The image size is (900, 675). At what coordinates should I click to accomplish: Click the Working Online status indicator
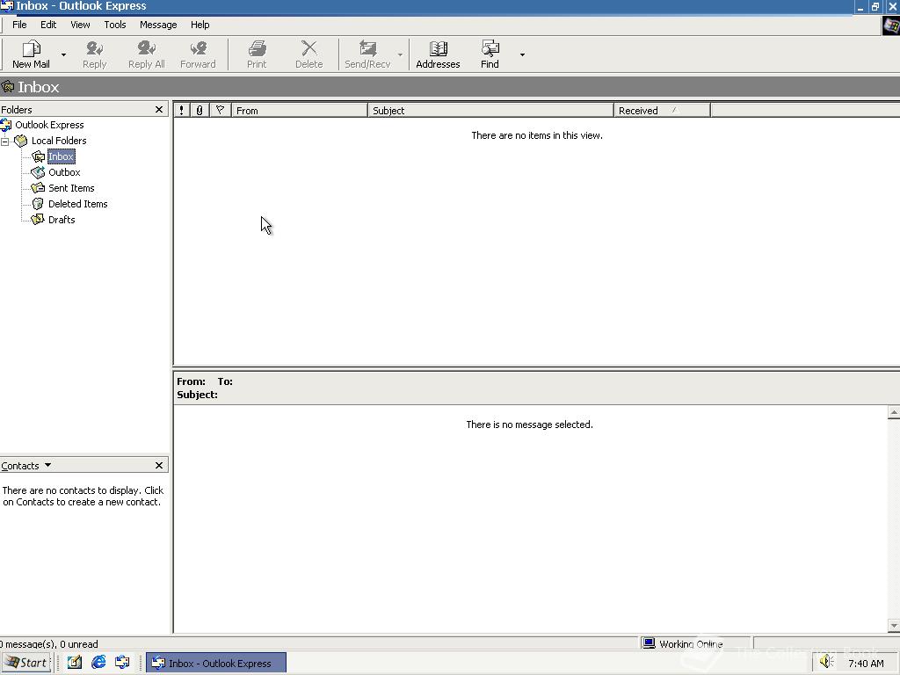point(695,643)
